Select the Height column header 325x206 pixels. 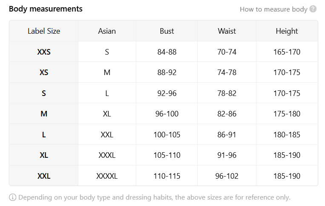[x=287, y=31]
